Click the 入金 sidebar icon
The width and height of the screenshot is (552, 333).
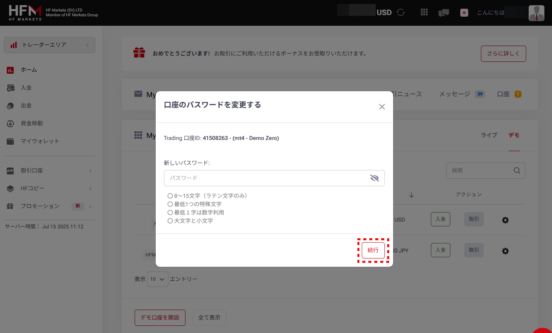coord(11,88)
